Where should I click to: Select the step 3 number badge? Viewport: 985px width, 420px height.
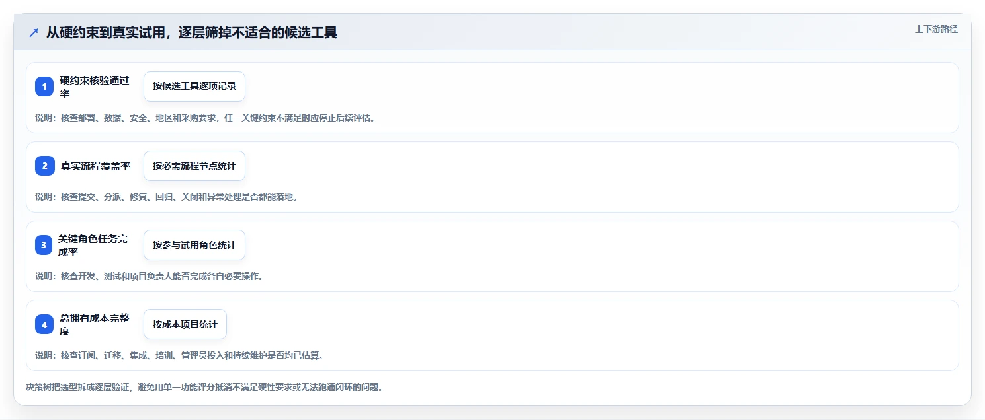click(44, 245)
